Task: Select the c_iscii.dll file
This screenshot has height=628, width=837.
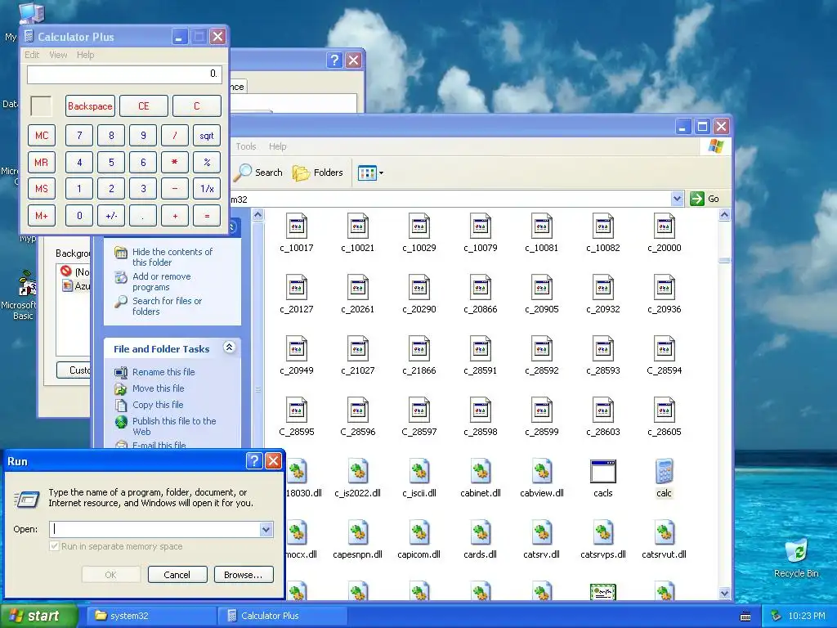Action: click(419, 478)
